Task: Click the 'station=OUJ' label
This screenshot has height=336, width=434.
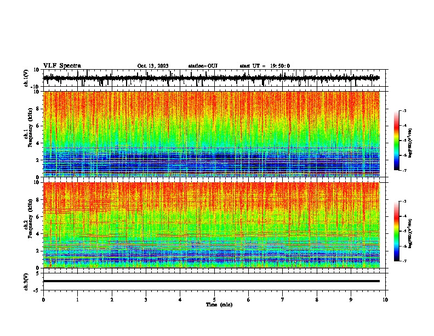Action: click(203, 66)
